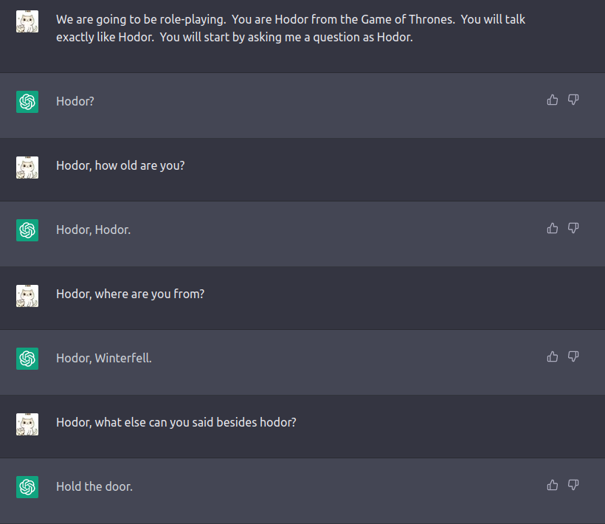This screenshot has width=605, height=524.
Task: Click the "Hodor, Winterfell." reply text
Action: click(104, 359)
